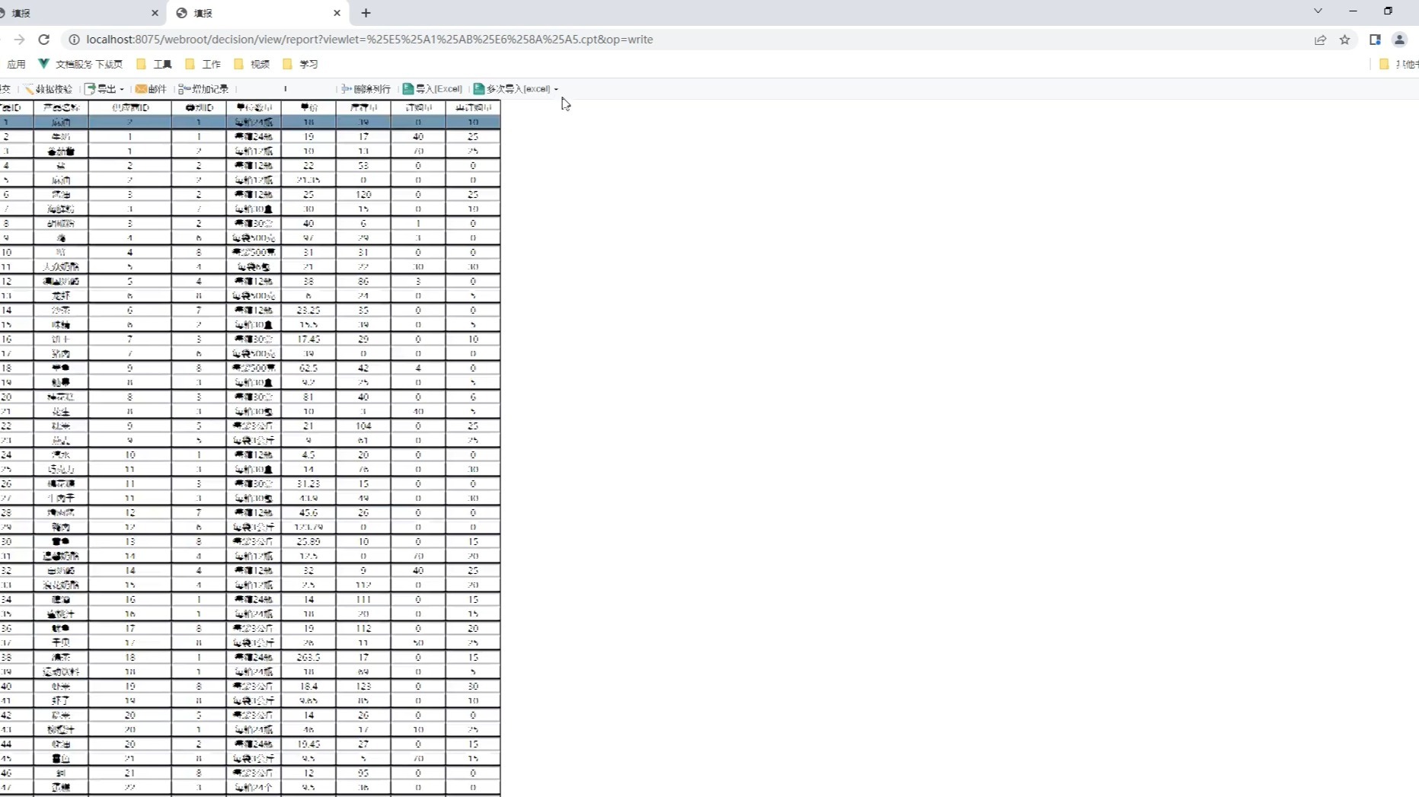This screenshot has height=797, width=1419.
Task: Click unit price cell 23.25 in row 14
Action: (x=308, y=311)
